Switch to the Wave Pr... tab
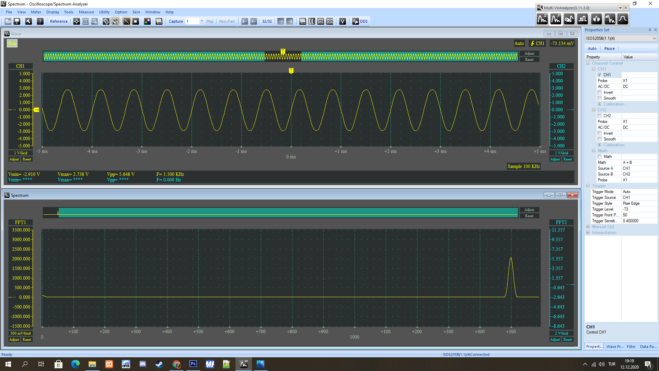The width and height of the screenshot is (659, 371). [615, 347]
